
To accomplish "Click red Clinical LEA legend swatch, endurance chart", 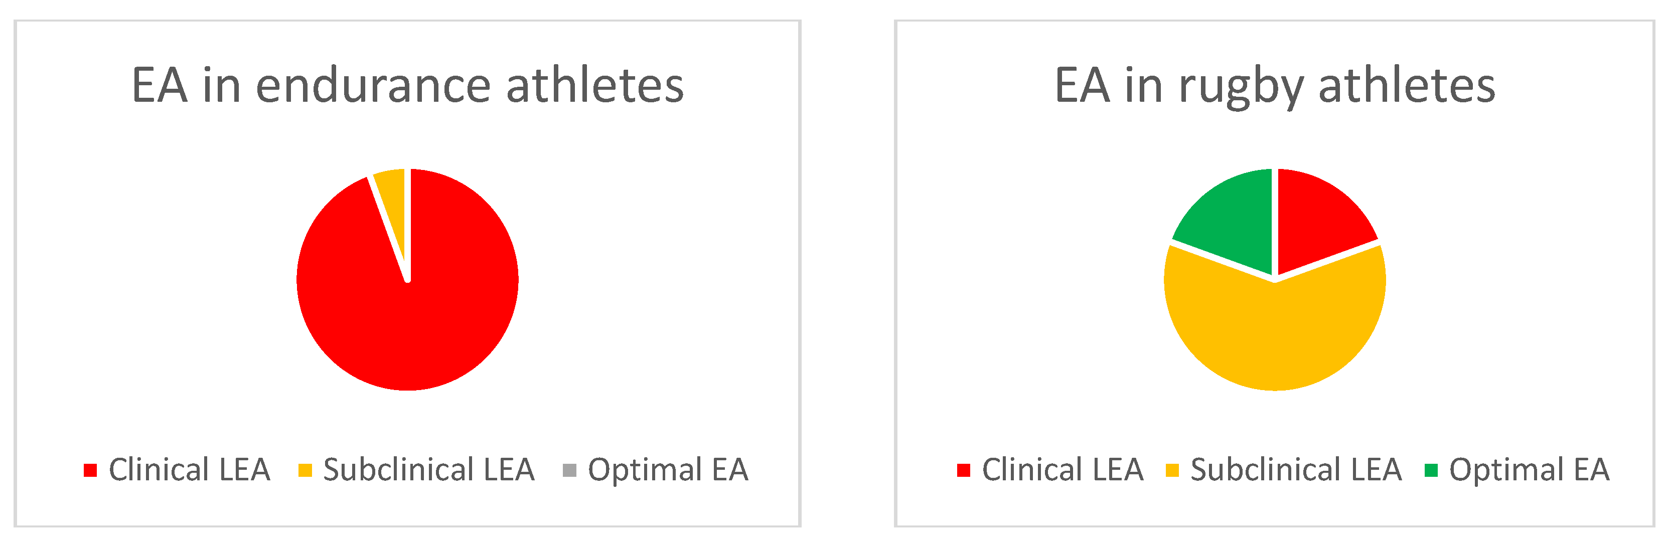I will 90,470.
